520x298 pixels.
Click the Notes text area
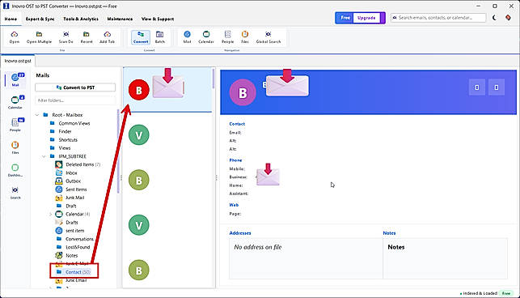tap(445, 258)
